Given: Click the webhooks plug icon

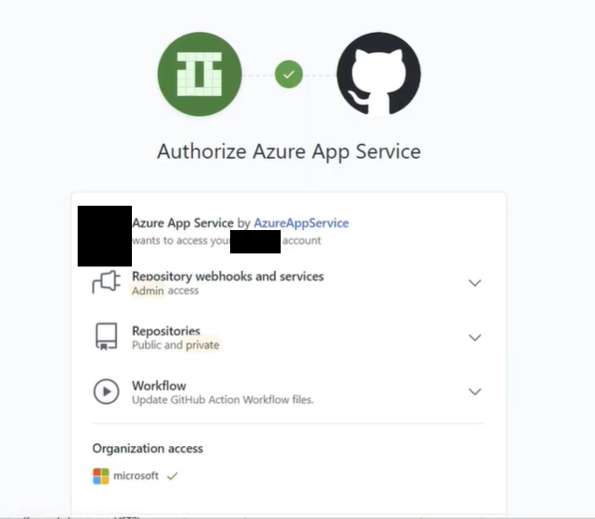Looking at the screenshot, I should pyautogui.click(x=107, y=281).
